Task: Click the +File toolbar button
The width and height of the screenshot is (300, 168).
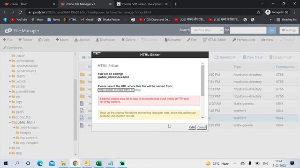Action: tap(7, 40)
